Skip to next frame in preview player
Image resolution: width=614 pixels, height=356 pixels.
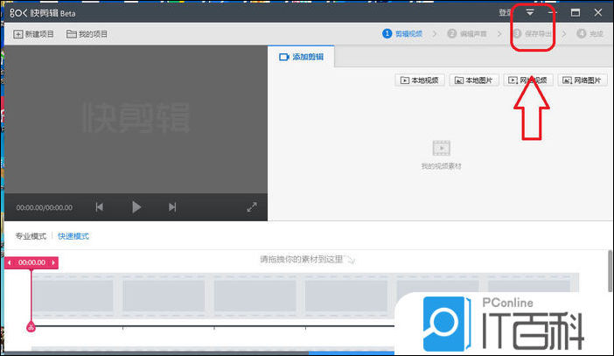pos(172,207)
